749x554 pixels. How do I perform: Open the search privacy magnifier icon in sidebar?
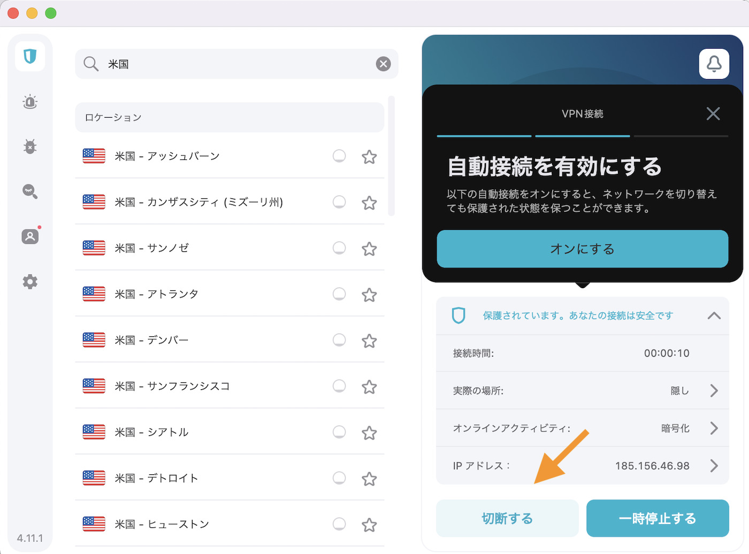pyautogui.click(x=30, y=191)
